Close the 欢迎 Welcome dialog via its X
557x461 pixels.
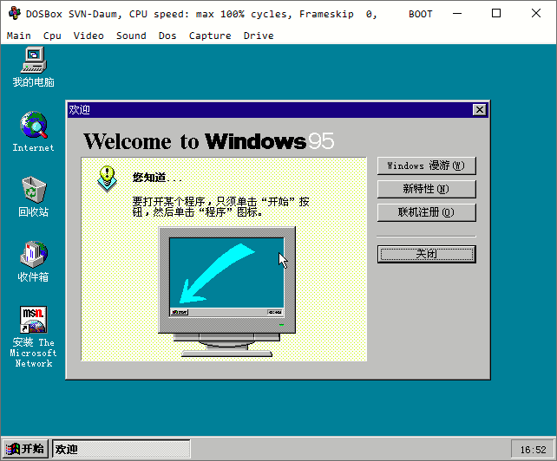pos(480,110)
